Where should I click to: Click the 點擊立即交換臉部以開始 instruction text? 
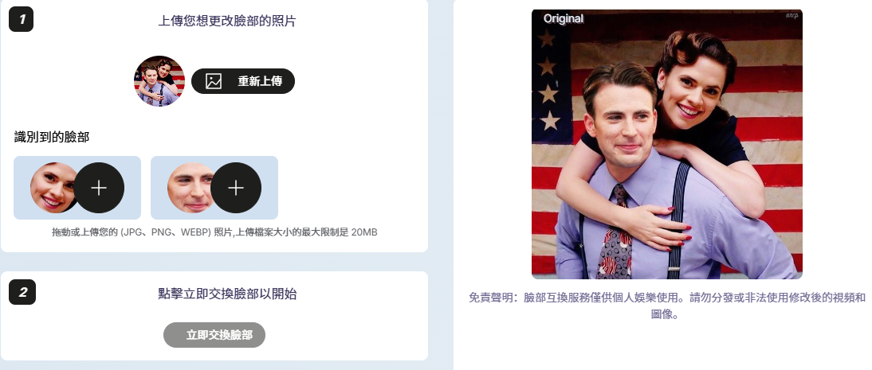(227, 294)
